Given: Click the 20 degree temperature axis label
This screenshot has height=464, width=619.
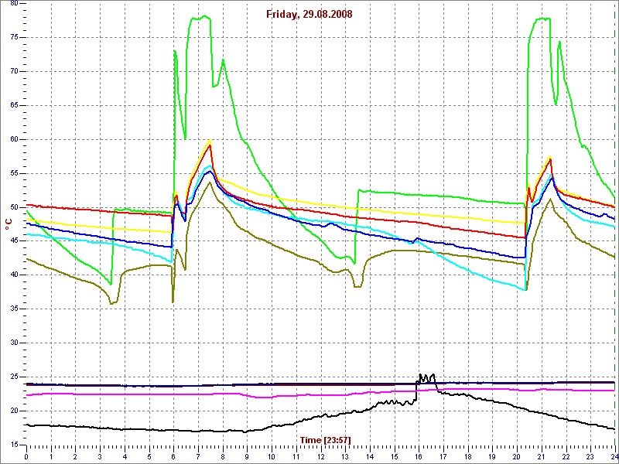Looking at the screenshot, I should click(12, 411).
